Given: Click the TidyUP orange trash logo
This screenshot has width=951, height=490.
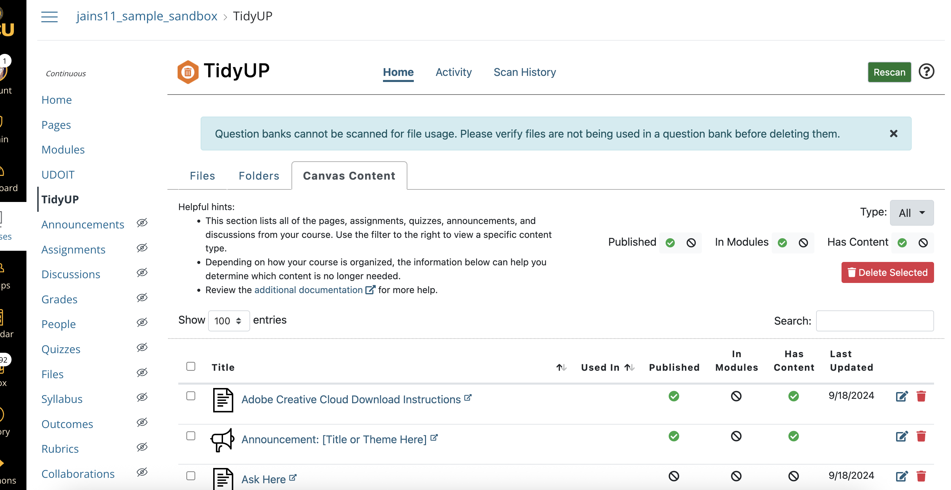Looking at the screenshot, I should (187, 72).
